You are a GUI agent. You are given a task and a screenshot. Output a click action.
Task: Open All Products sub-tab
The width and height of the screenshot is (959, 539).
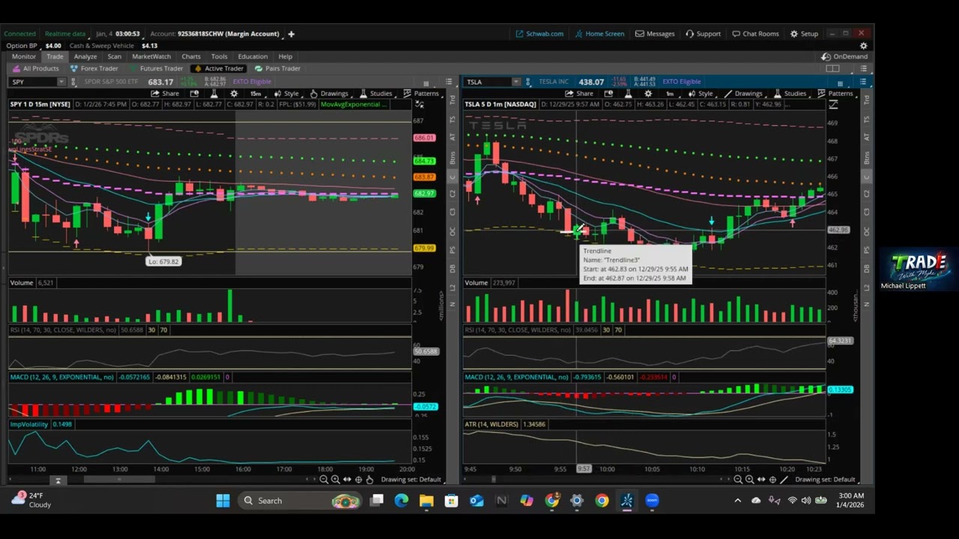tap(35, 68)
